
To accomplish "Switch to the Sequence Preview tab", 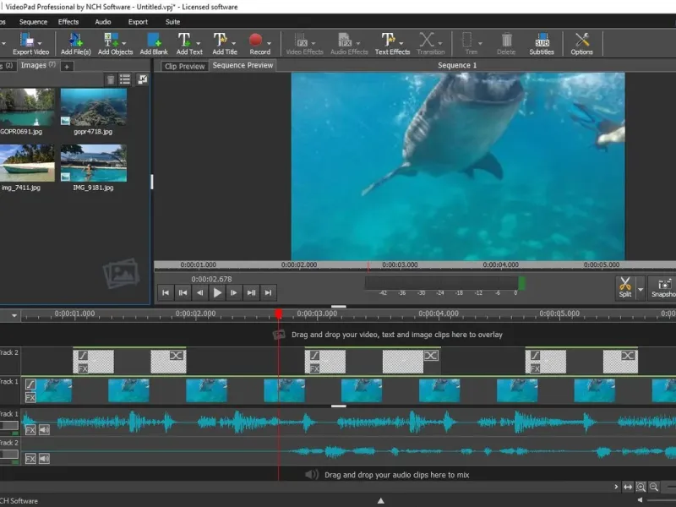I will point(243,66).
